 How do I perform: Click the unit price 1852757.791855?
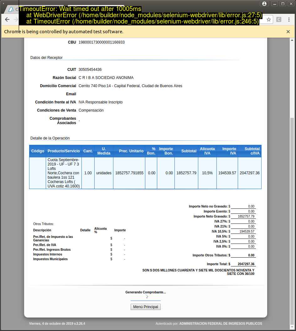coord(129,173)
